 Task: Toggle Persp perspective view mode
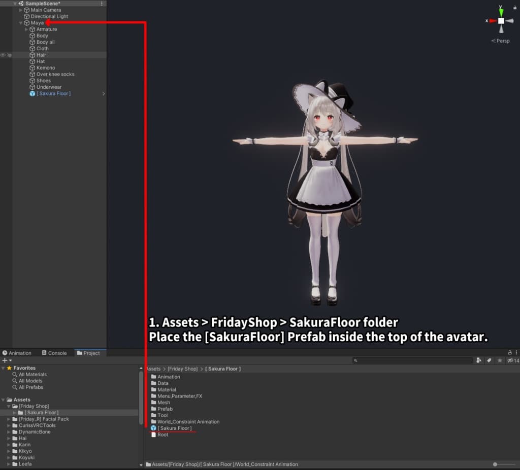coord(500,41)
